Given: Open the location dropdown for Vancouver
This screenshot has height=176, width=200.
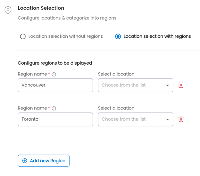Looking at the screenshot, I should point(136,85).
